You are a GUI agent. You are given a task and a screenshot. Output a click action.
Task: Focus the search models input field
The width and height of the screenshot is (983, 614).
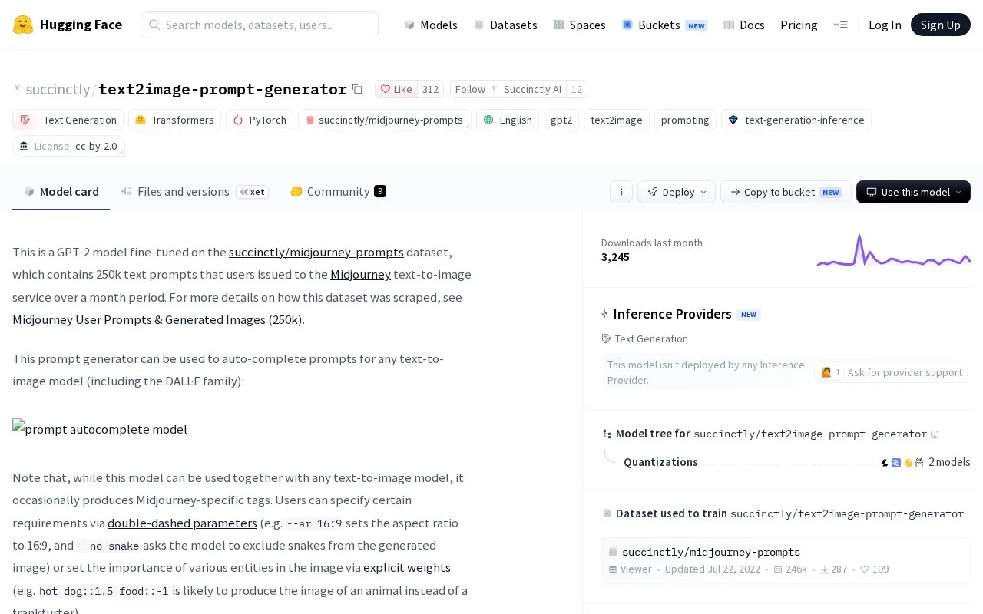coord(260,25)
